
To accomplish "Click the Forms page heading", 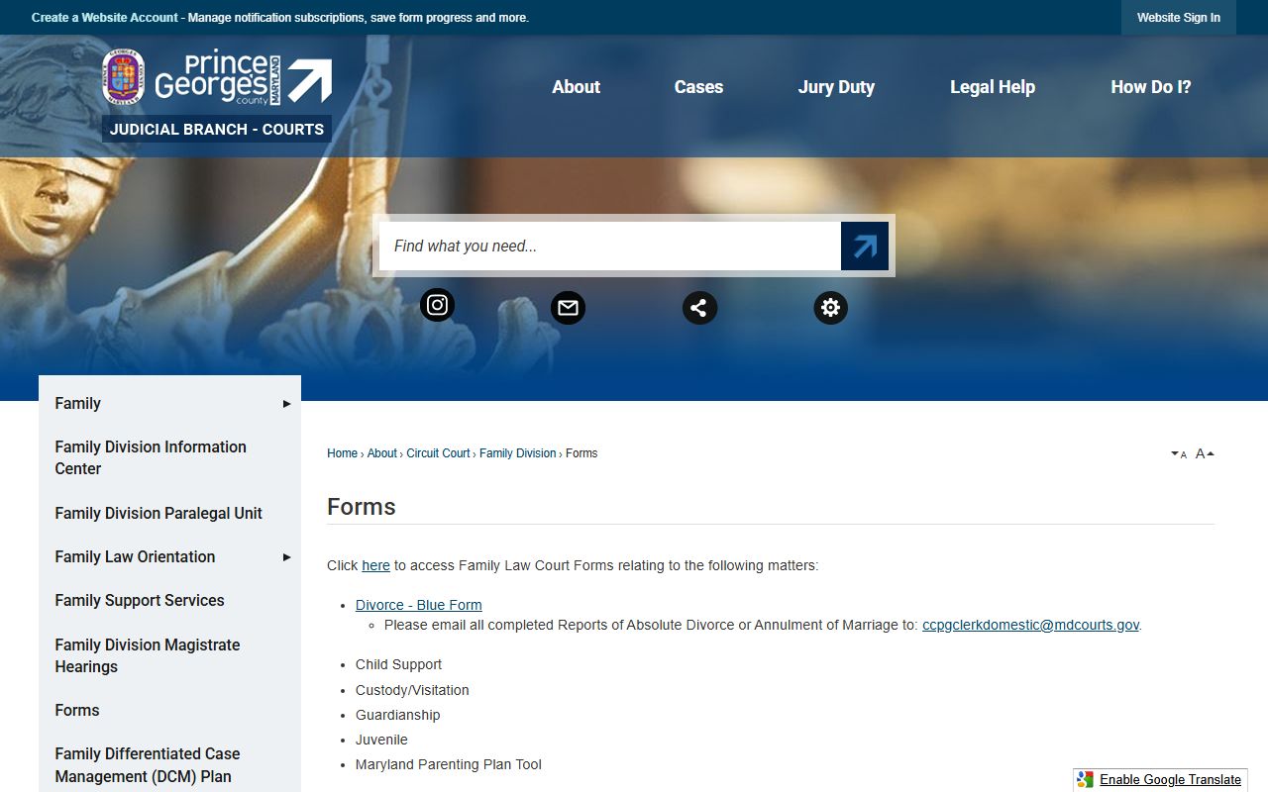I will (x=362, y=507).
